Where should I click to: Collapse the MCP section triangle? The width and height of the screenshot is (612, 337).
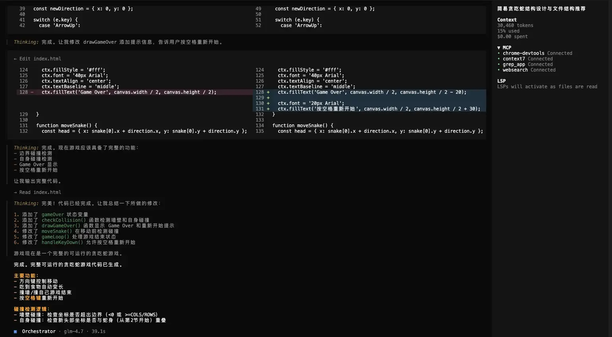(x=499, y=48)
